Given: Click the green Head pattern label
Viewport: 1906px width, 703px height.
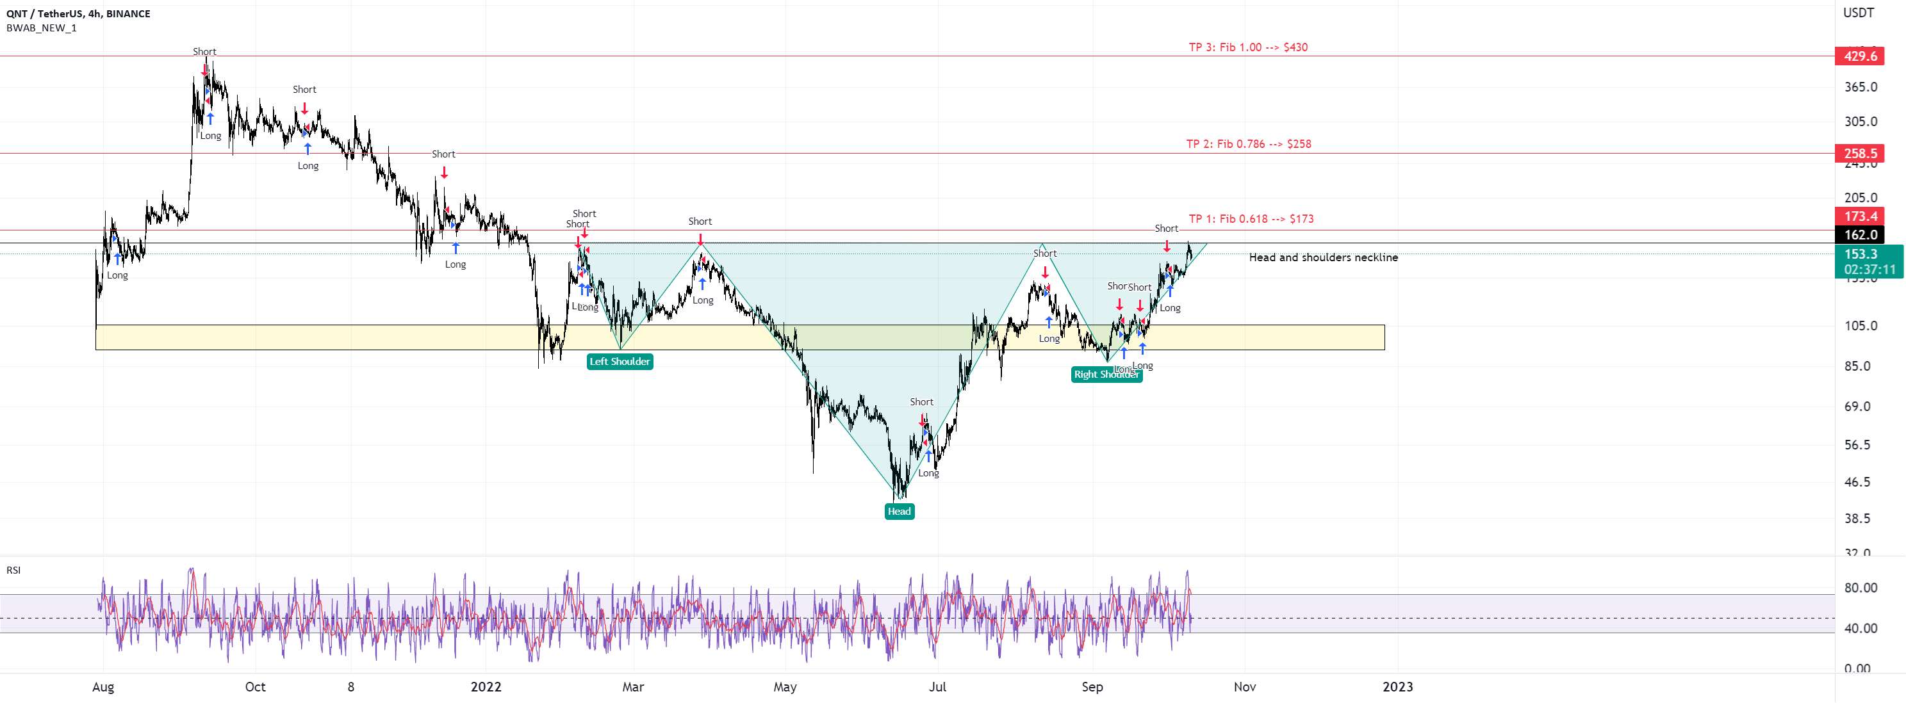Looking at the screenshot, I should point(899,511).
